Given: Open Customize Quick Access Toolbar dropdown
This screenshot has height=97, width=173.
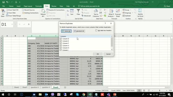Looking at the screenshot, I should pyautogui.click(x=20, y=2).
